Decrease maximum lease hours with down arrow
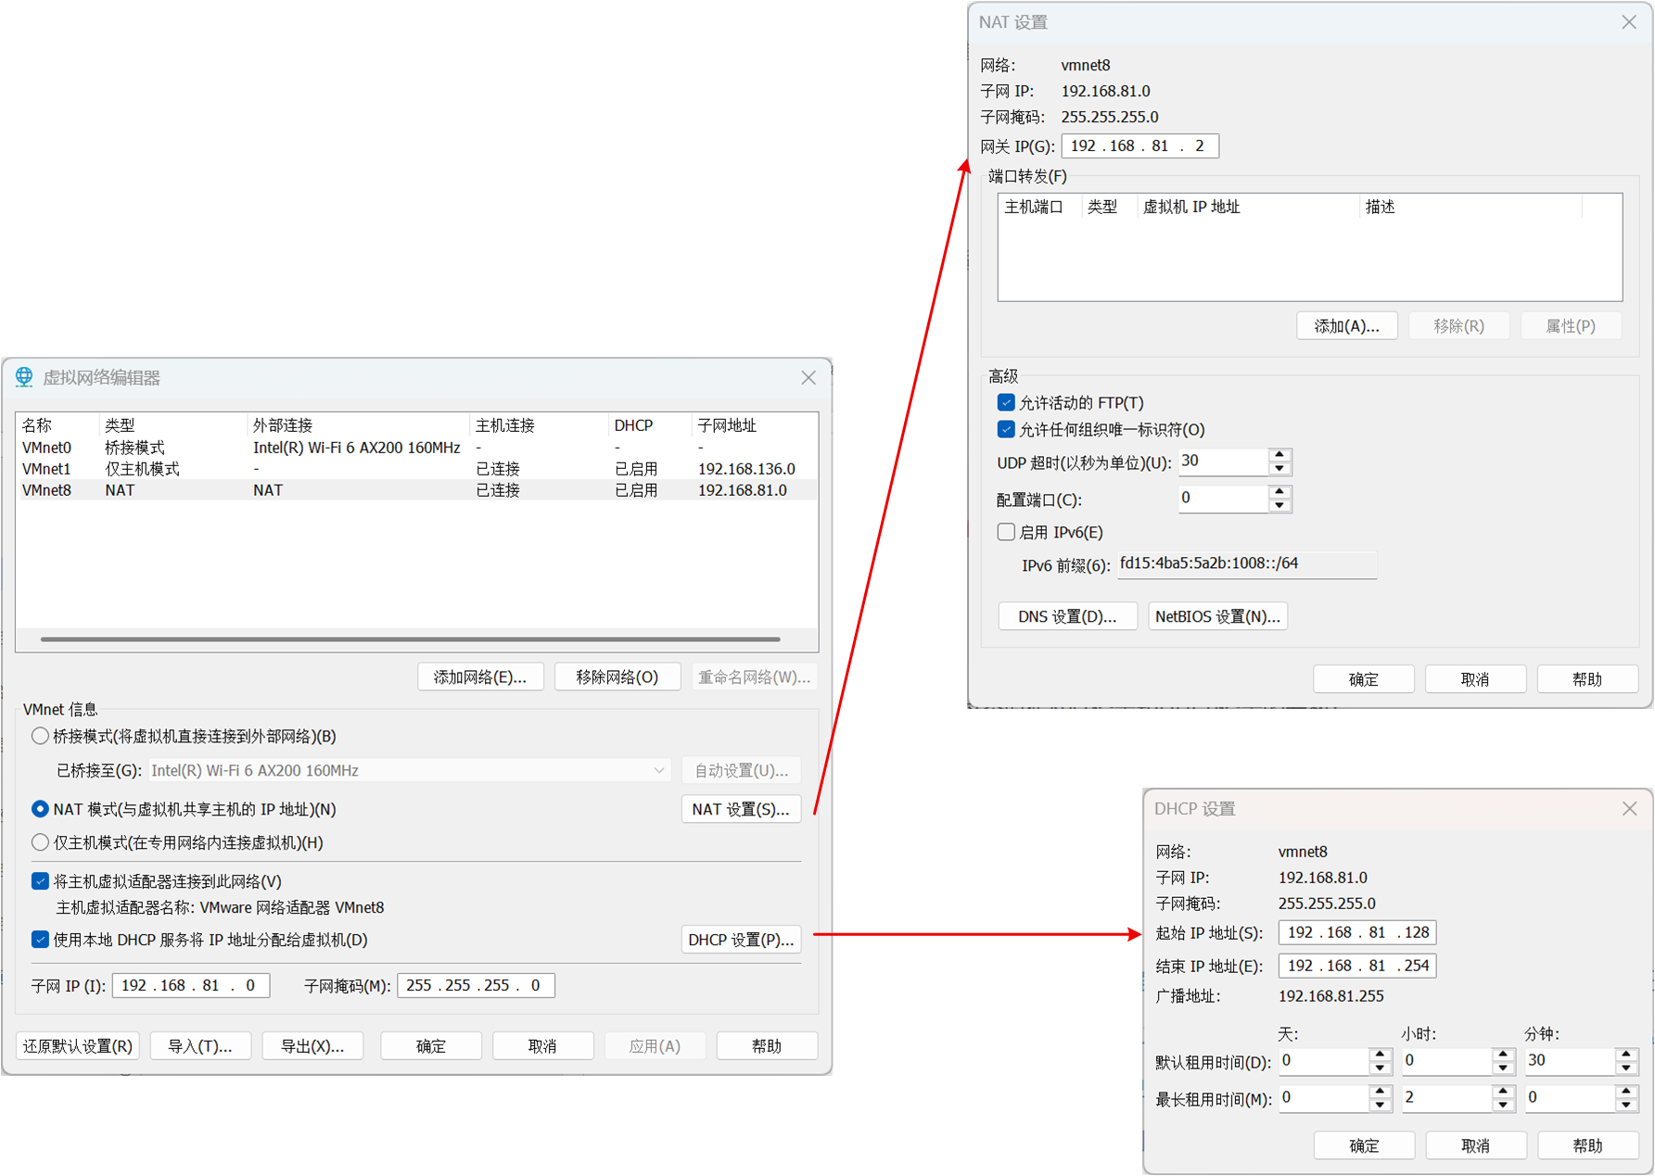Screen dimensions: 1655x1176 [x=1502, y=1105]
